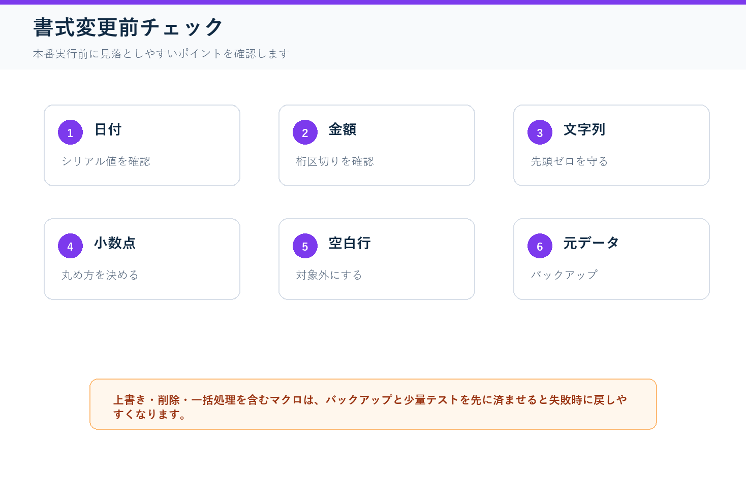The width and height of the screenshot is (746, 477).
Task: Click the subtitle 本番実行前に見落としやすいポイントを確認します
Action: pyautogui.click(x=161, y=54)
